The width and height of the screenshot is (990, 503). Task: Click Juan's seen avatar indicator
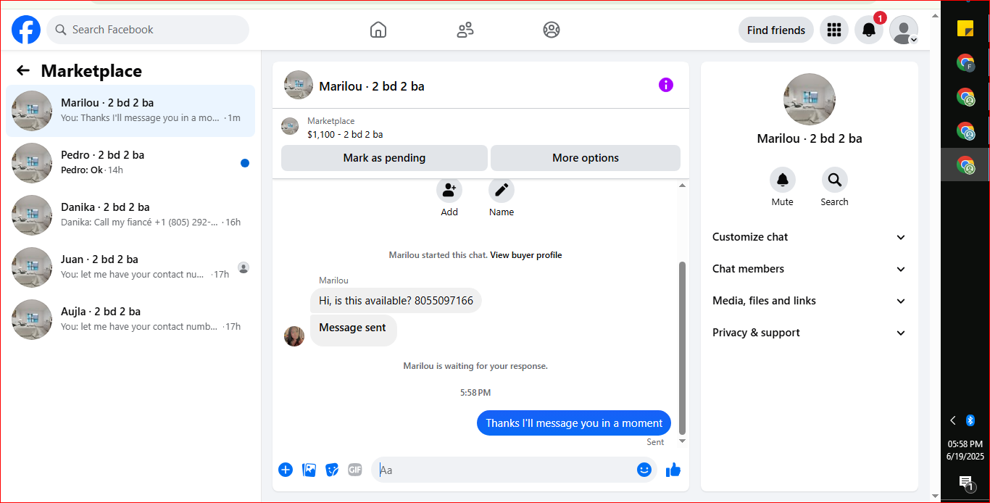(x=244, y=267)
